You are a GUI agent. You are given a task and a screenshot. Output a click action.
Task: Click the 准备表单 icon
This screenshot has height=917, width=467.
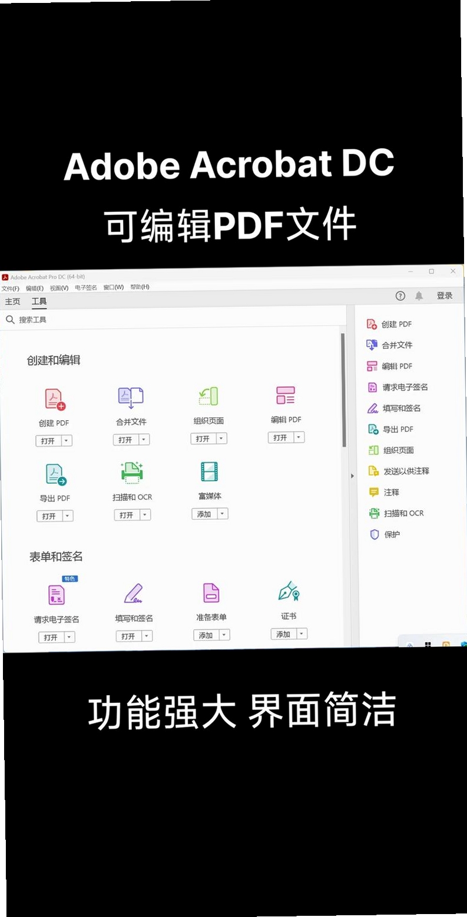coord(211,592)
